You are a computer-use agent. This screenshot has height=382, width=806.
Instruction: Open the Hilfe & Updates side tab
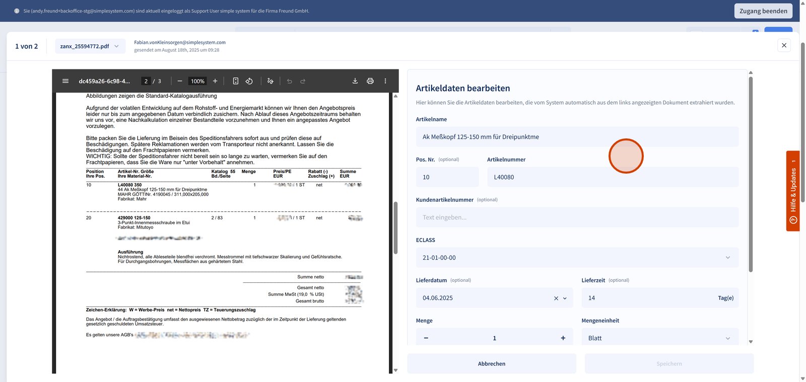click(x=793, y=191)
